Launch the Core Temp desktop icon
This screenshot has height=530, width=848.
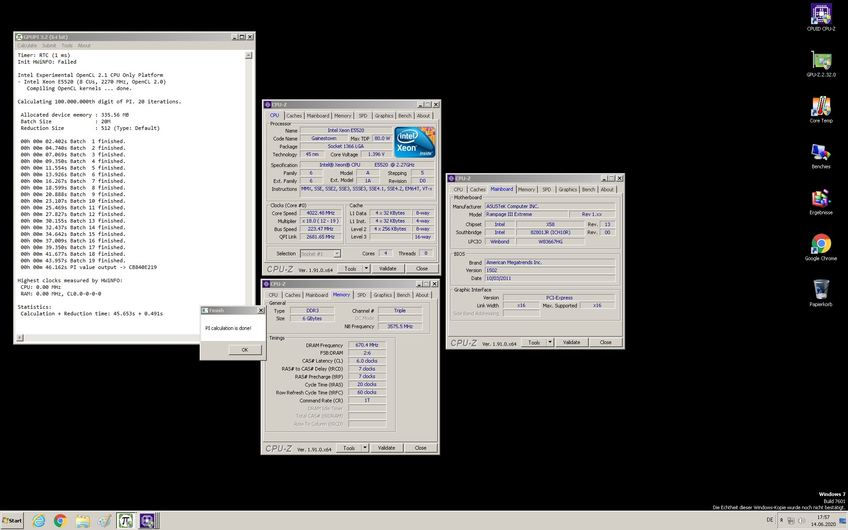pyautogui.click(x=821, y=110)
